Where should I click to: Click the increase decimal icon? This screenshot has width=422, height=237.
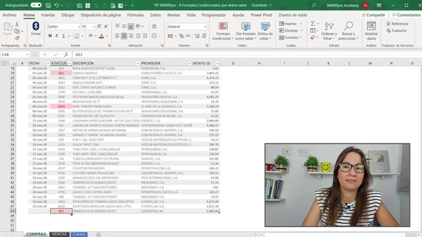[x=197, y=36]
